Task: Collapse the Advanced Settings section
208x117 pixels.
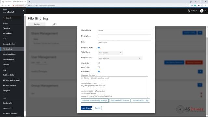Action: click(89, 75)
